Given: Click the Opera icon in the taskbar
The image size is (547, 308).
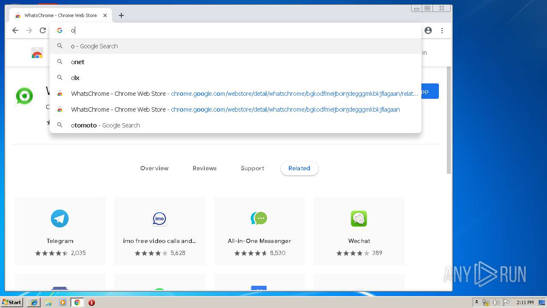Looking at the screenshot, I should click(x=91, y=302).
